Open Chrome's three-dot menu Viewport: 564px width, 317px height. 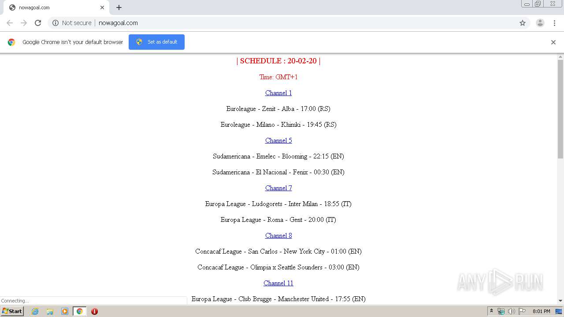point(554,23)
